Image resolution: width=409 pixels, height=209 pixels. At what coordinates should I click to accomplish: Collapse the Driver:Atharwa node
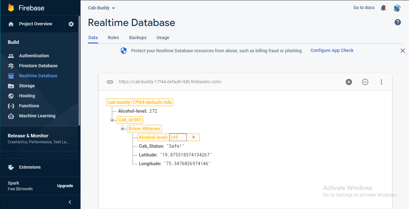123,129
